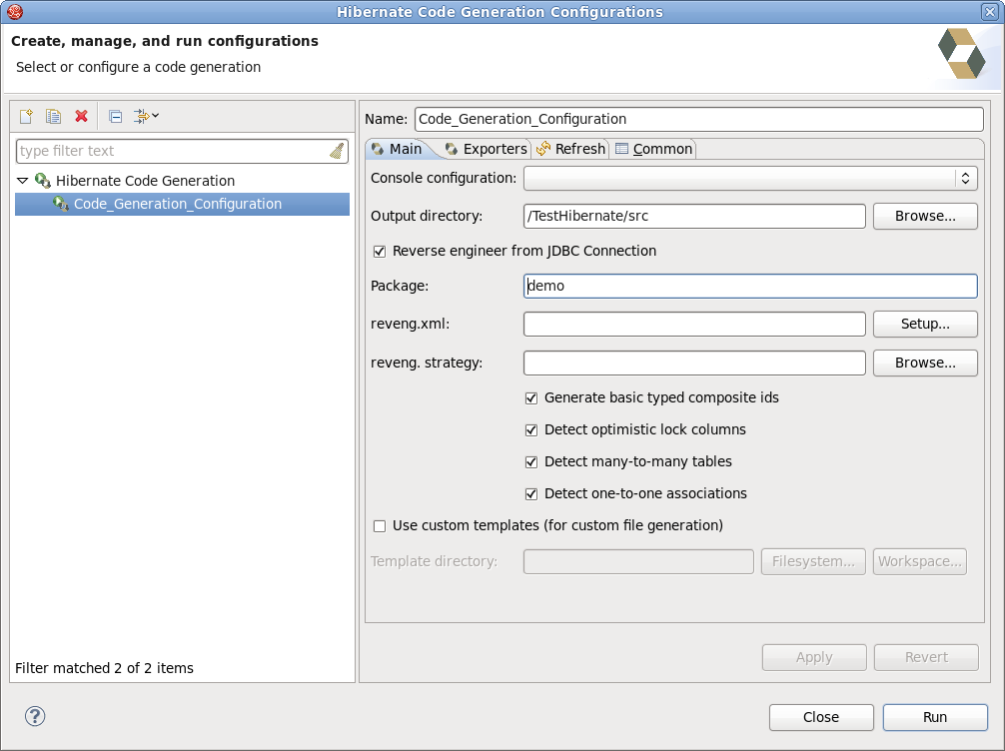The height and width of the screenshot is (751, 1005).
Task: Open the filter dropdown arrow
Action: click(x=156, y=117)
